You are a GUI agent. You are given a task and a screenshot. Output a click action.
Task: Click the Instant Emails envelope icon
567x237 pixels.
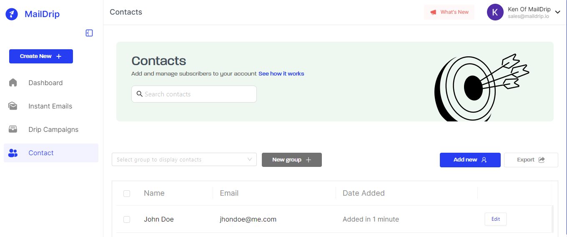pos(13,106)
